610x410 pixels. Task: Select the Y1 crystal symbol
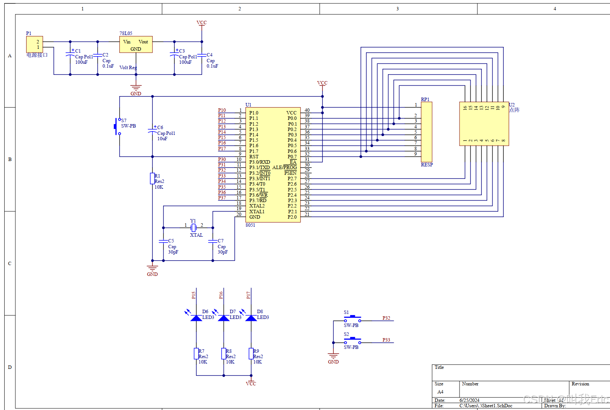[194, 227]
